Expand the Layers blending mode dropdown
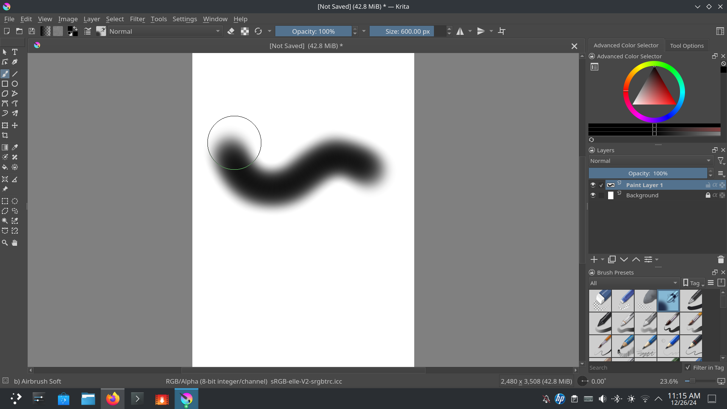The width and height of the screenshot is (727, 409). (651, 161)
